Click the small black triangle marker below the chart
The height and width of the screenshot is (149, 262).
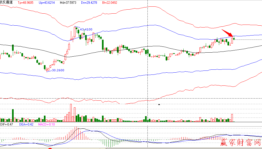[x=159, y=104]
